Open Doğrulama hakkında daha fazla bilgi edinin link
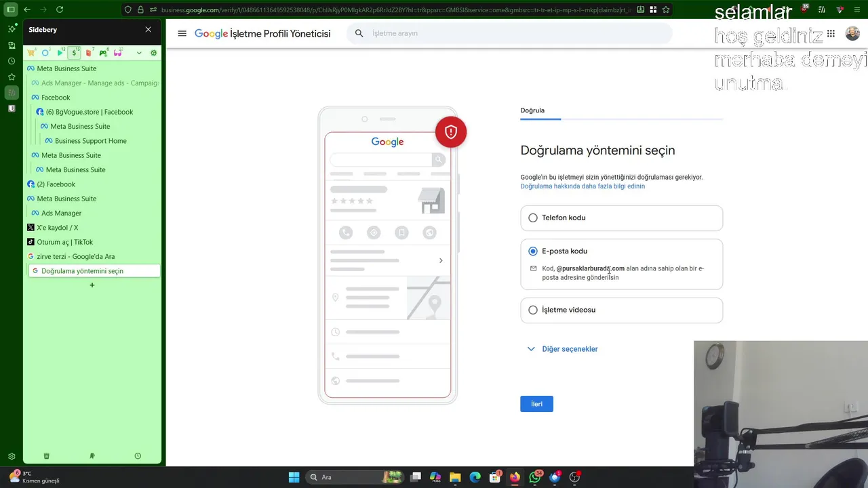Screen dimensions: 868x488 pyautogui.click(x=583, y=186)
